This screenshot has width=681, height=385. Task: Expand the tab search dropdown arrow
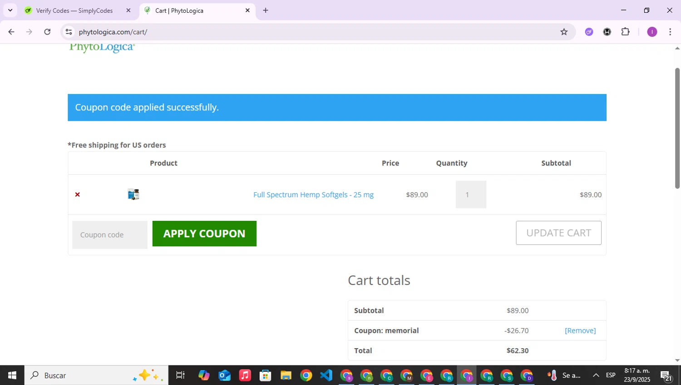pos(10,10)
